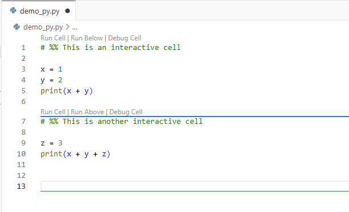Click line number 1 in the gutter
This screenshot has width=349, height=212.
[x=23, y=48]
